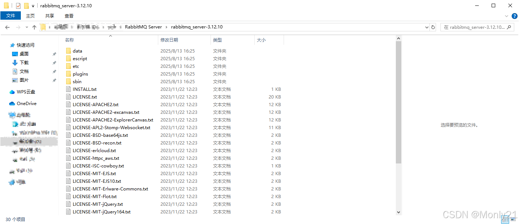The image size is (519, 224).
Task: Open the recent locations dropdown arrow
Action: [27, 27]
